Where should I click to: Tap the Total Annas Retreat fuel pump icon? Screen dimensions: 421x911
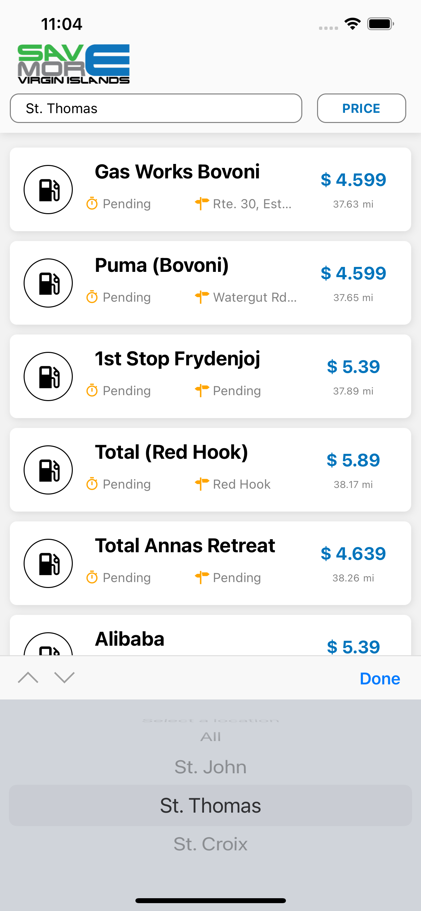48,563
